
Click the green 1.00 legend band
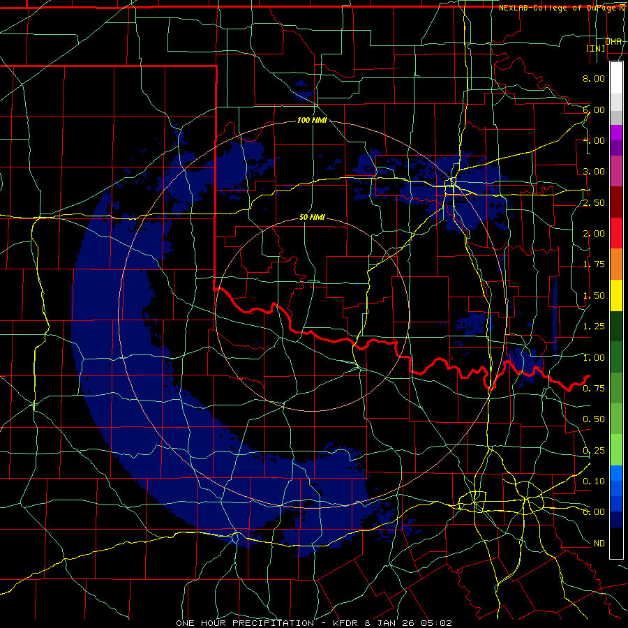point(616,357)
